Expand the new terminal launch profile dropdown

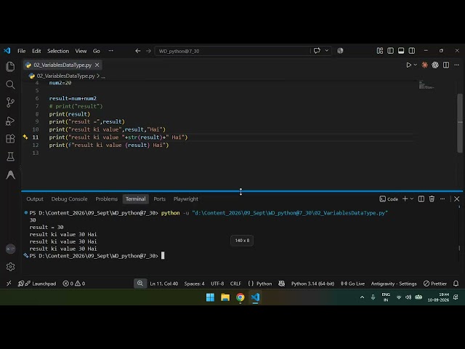pyautogui.click(x=412, y=198)
